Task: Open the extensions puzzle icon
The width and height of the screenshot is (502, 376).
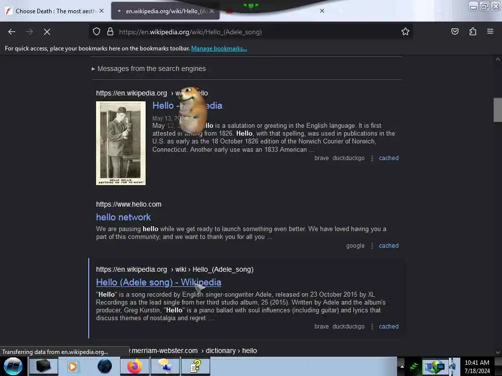Action: pos(473,31)
